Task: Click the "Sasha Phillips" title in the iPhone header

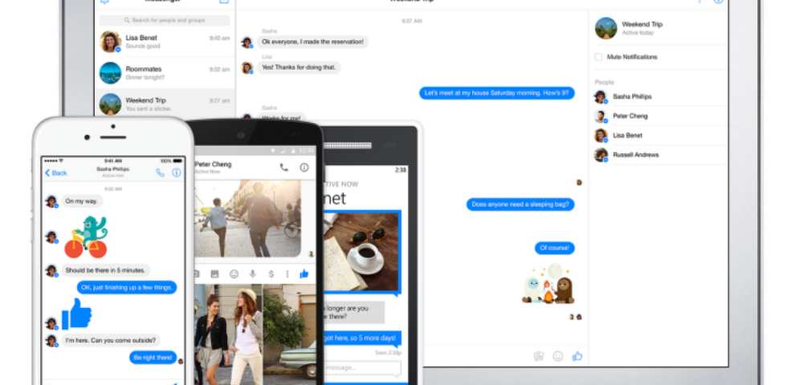Action: pos(112,169)
